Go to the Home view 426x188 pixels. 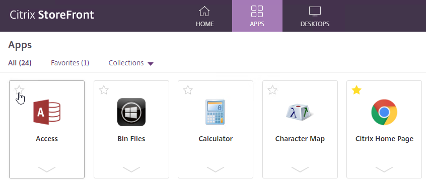click(204, 16)
